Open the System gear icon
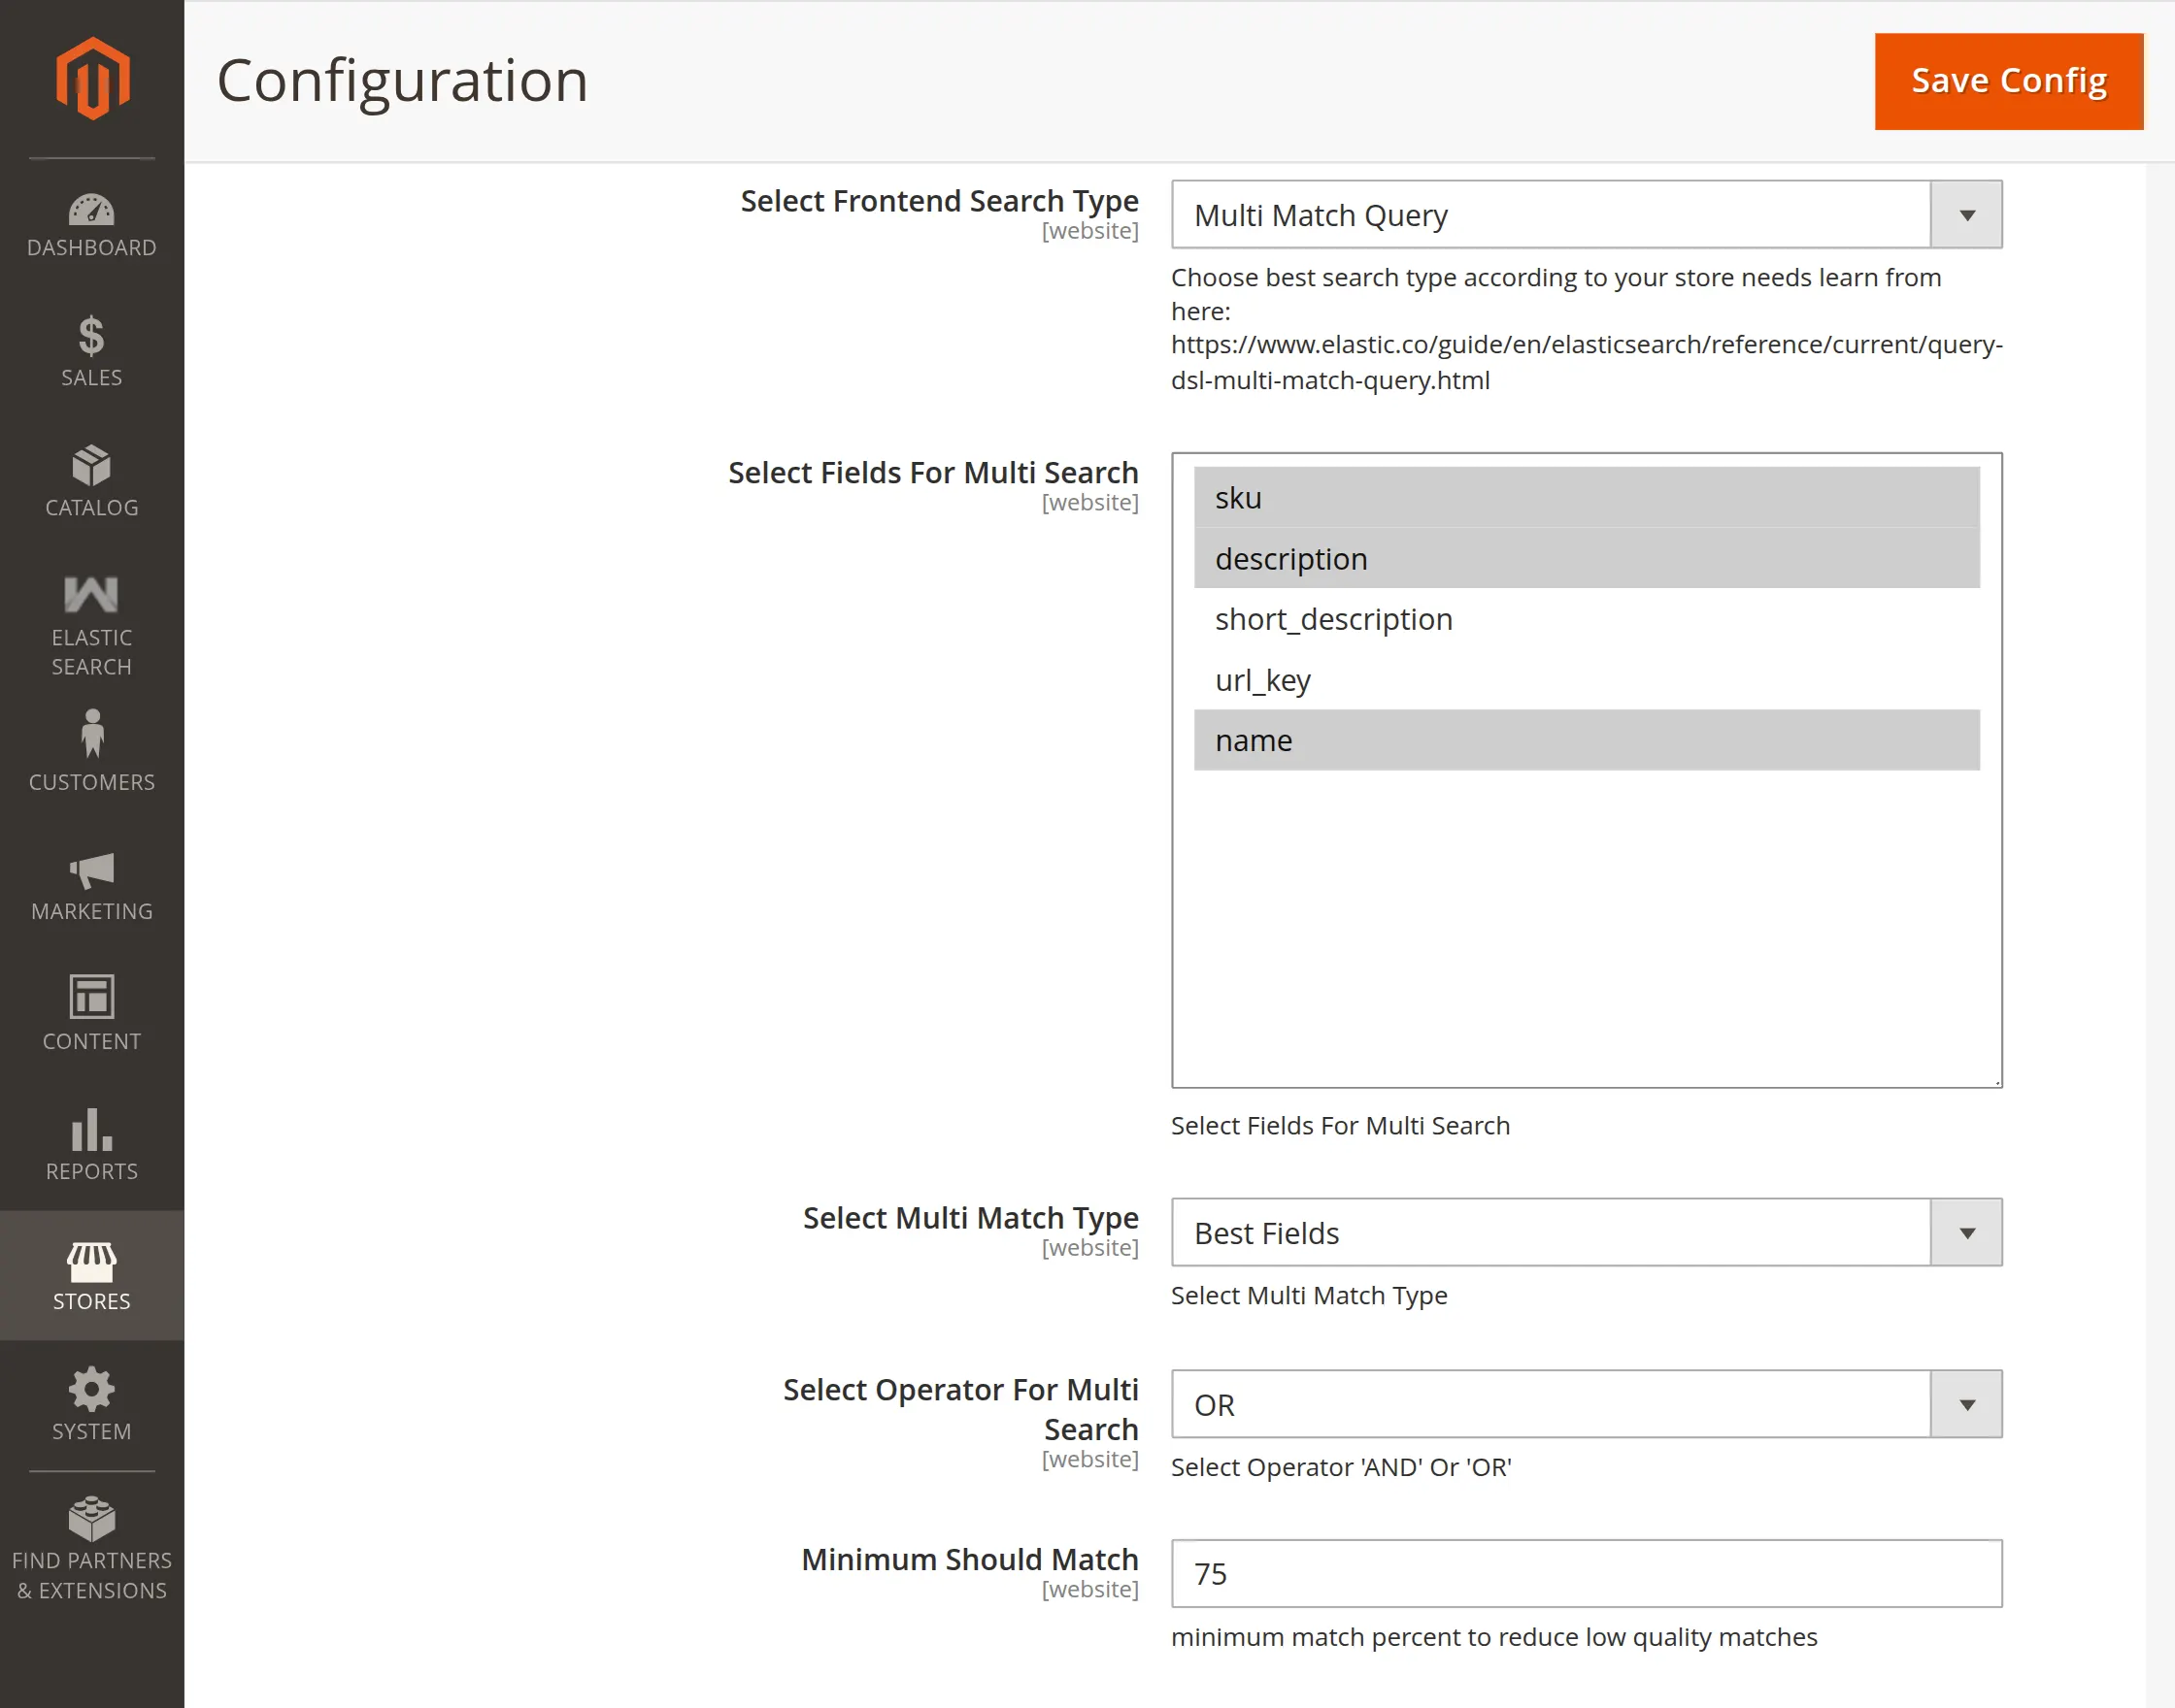2175x1708 pixels. coord(92,1389)
